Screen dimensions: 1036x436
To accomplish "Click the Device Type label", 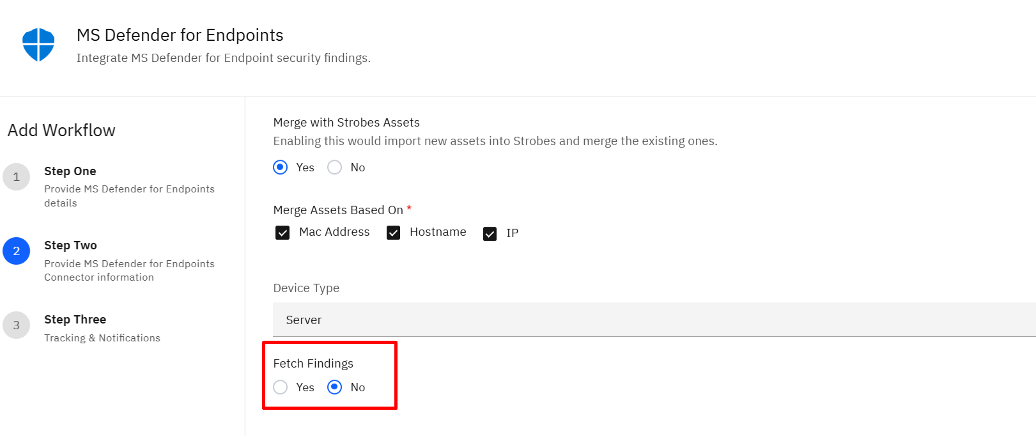I will (x=306, y=288).
